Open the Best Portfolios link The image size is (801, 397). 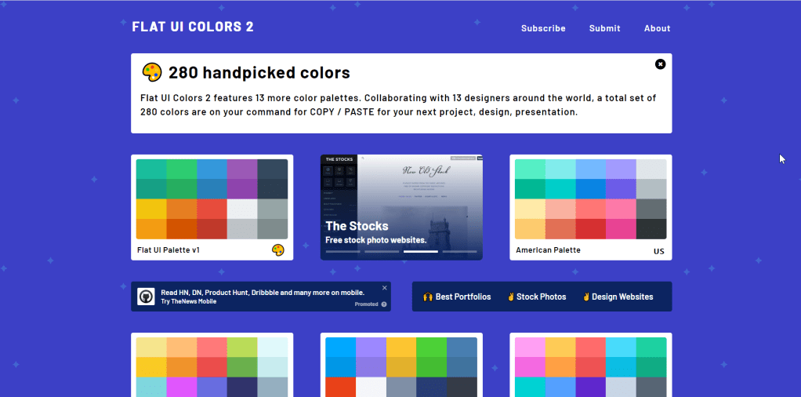(457, 297)
